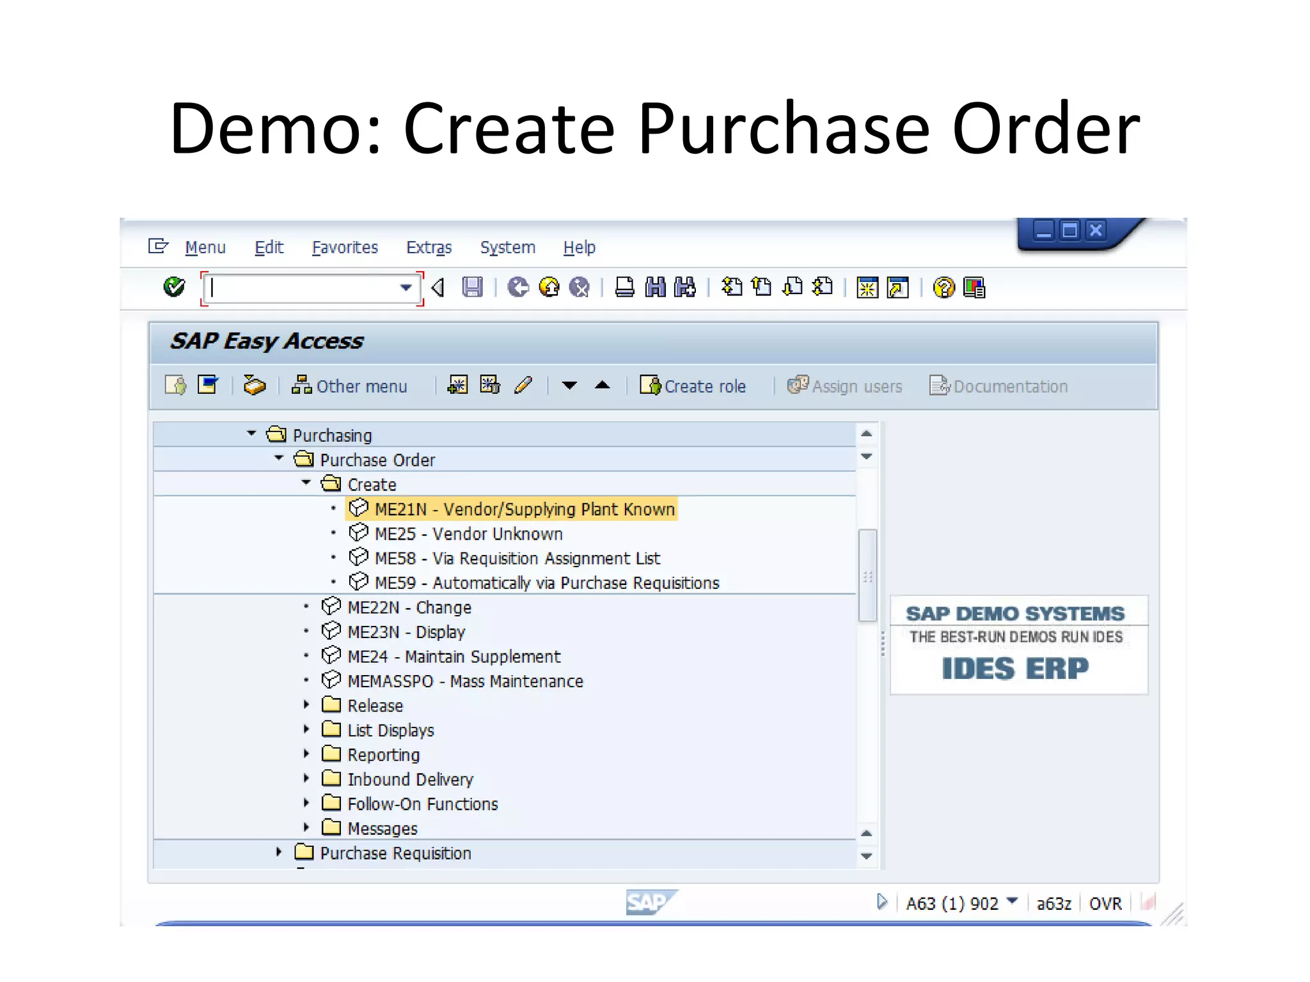Click the Previous Page icon
This screenshot has height=982, width=1310.
point(762,287)
